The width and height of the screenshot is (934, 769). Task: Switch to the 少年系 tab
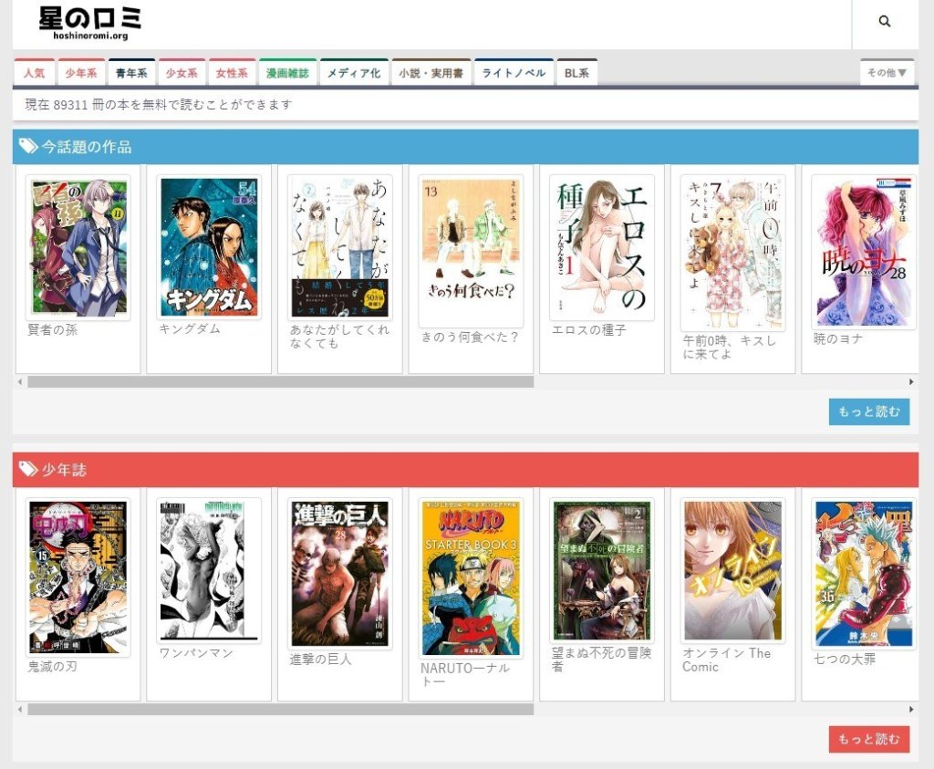pos(81,73)
